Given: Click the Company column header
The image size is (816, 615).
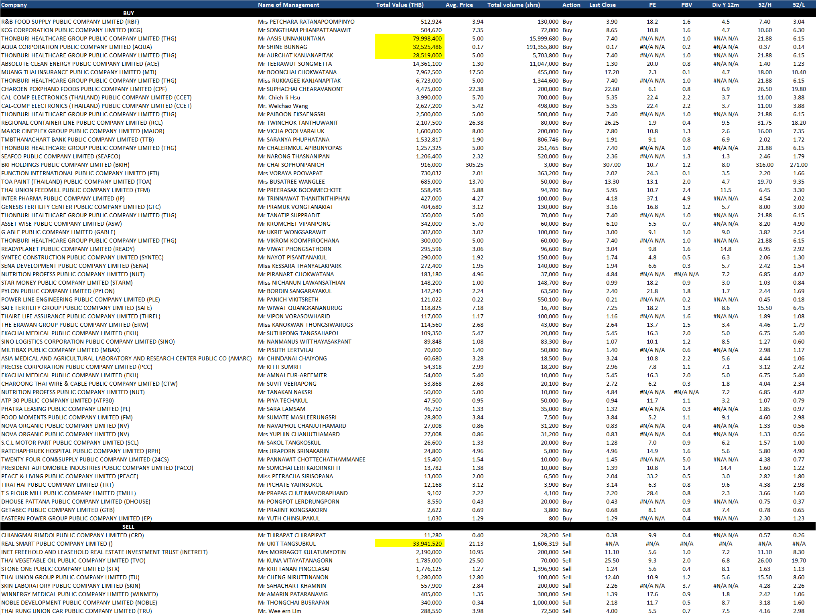Looking at the screenshot, I should click(x=14, y=5).
